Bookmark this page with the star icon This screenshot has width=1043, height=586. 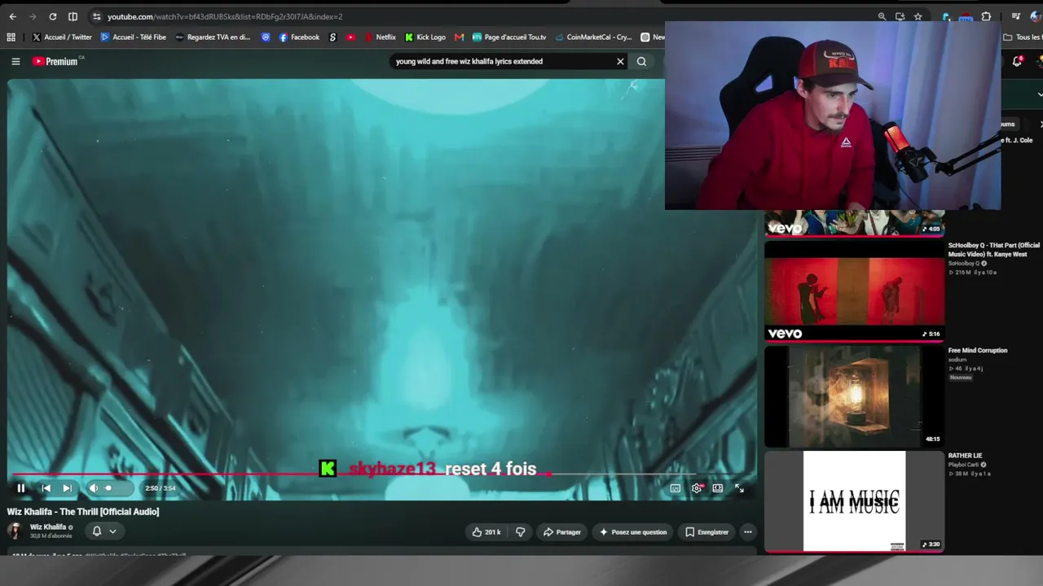pyautogui.click(x=918, y=16)
